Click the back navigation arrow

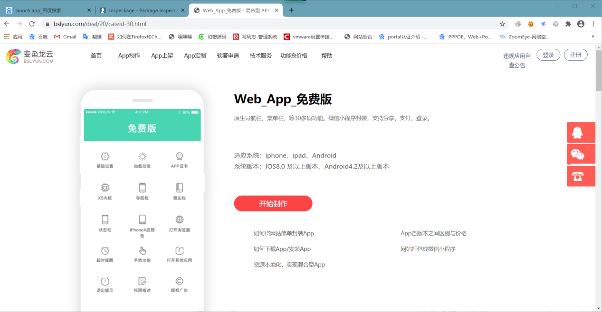(x=7, y=24)
